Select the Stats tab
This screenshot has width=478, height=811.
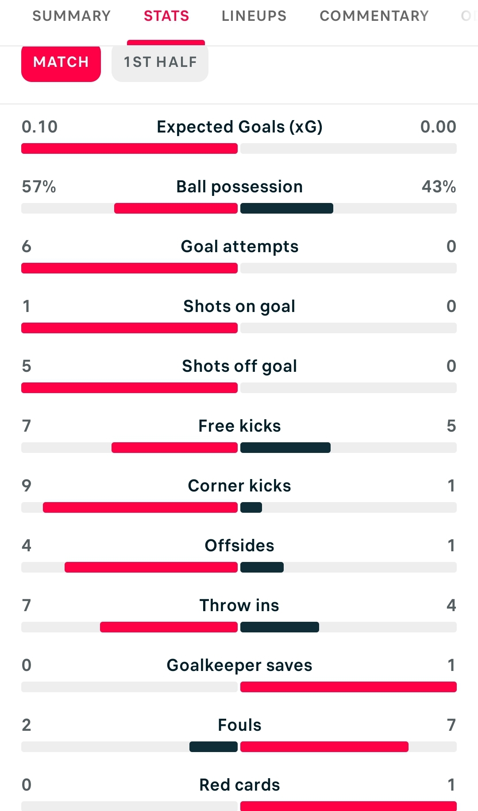[x=166, y=16]
